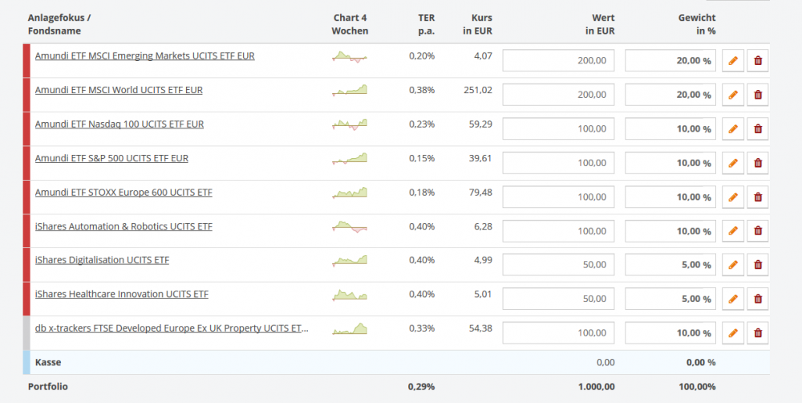This screenshot has height=403, width=802.
Task: Open 4-week chart for Amundi MSCI World
Action: coord(350,90)
